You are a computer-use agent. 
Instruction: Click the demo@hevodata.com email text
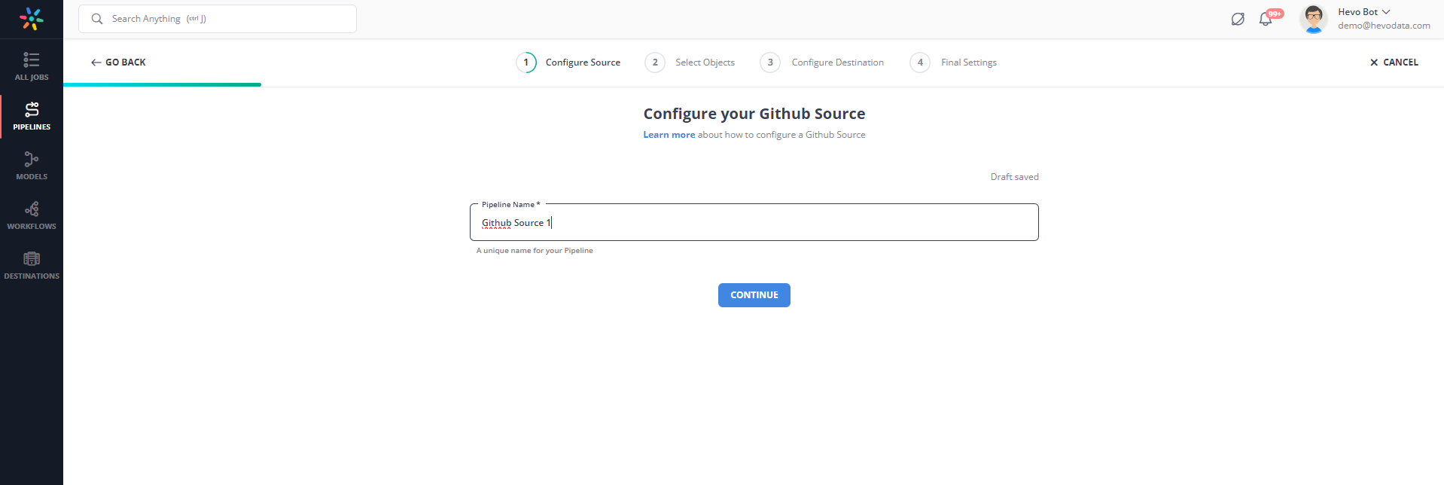click(1384, 26)
